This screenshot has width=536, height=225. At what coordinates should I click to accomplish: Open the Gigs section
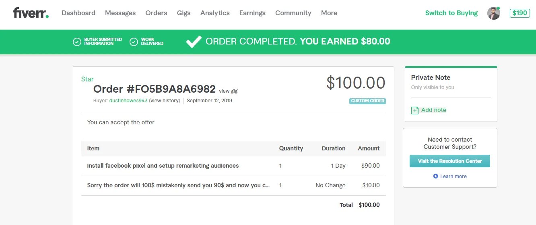pyautogui.click(x=183, y=13)
